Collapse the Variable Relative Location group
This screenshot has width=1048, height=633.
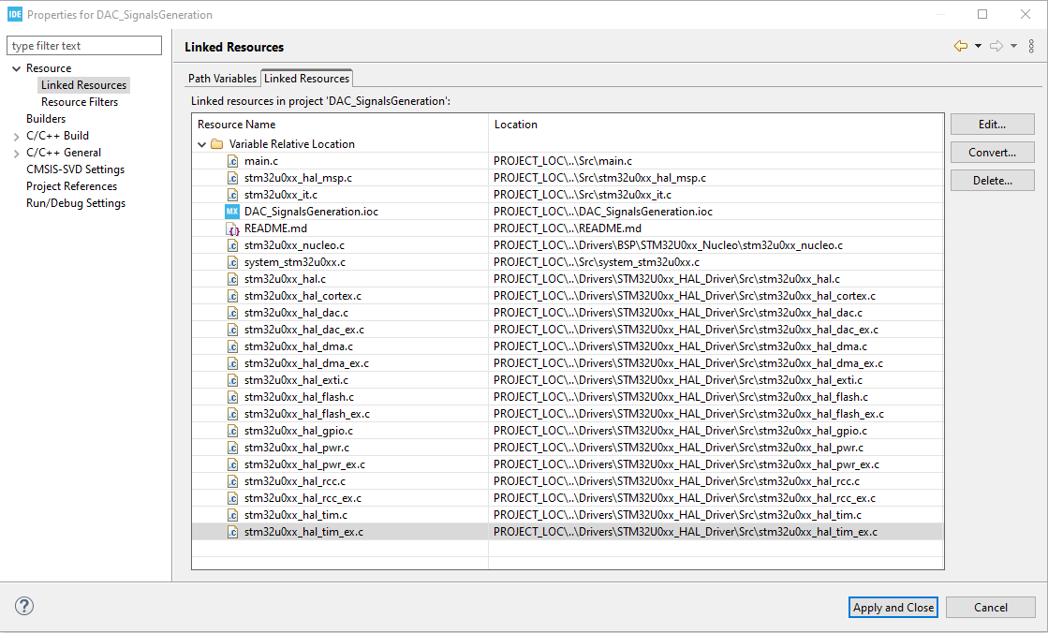tap(201, 143)
